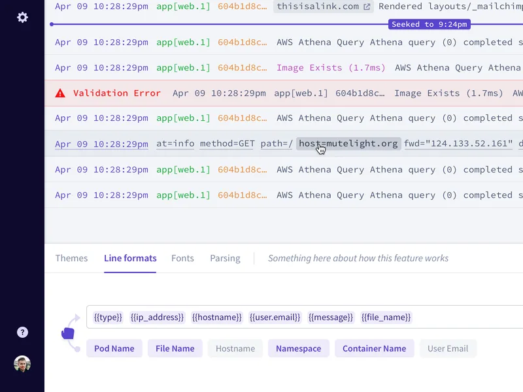The image size is (523, 392).
Task: Select the {{message}} token
Action: coord(331,317)
